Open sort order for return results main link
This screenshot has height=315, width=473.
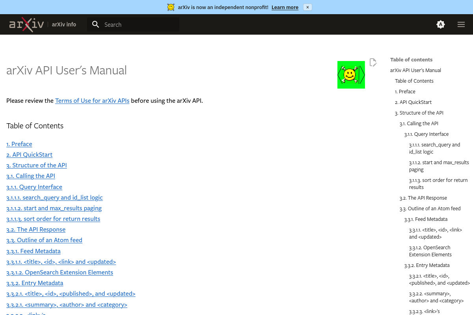(x=53, y=219)
